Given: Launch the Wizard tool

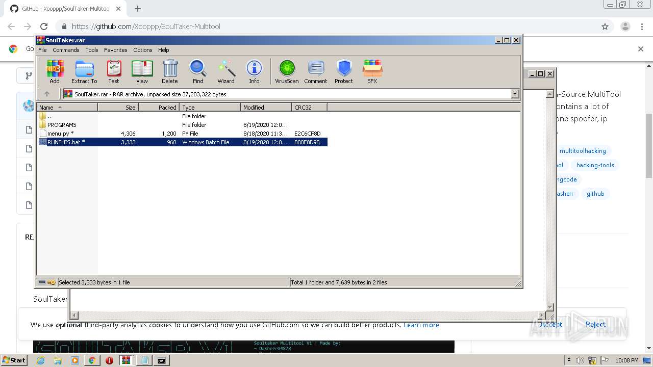Looking at the screenshot, I should pos(226,71).
